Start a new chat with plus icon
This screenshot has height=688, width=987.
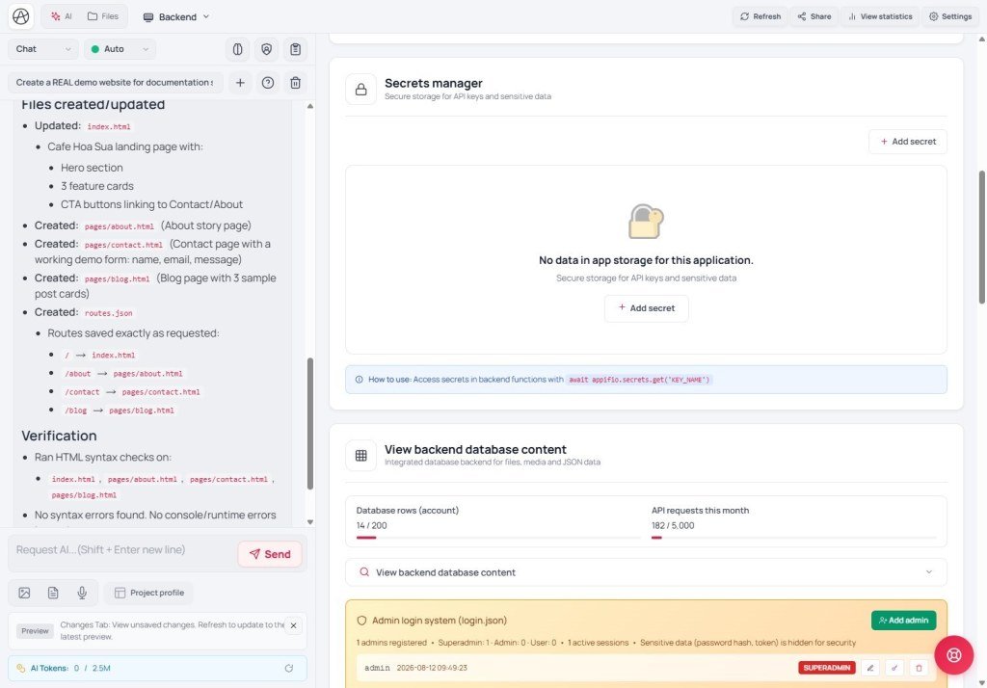240,83
